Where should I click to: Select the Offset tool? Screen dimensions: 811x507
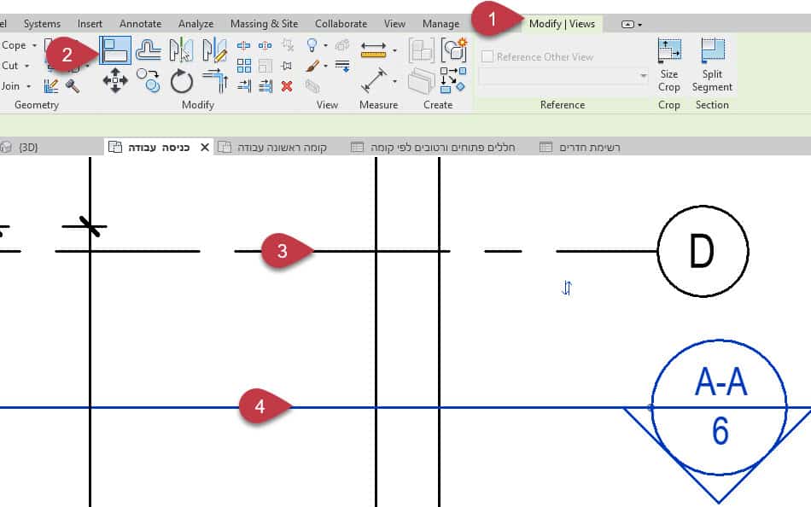pos(149,50)
